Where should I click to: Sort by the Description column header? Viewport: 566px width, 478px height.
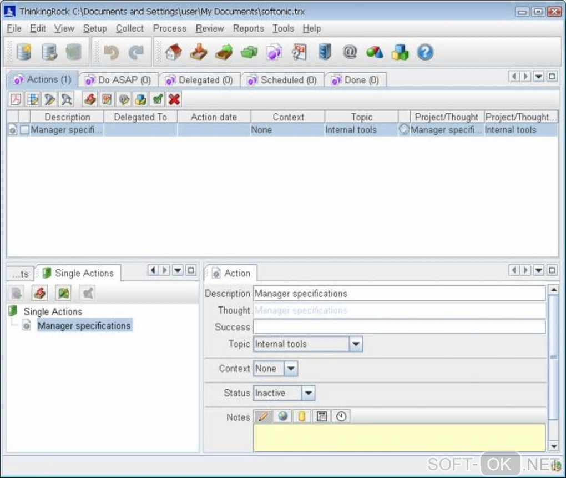[67, 117]
